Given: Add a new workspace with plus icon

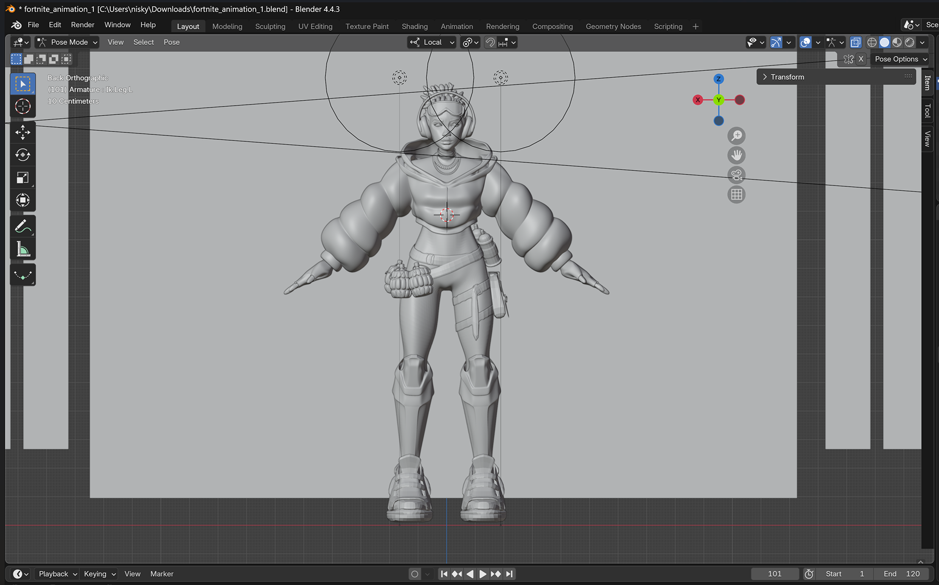Looking at the screenshot, I should pyautogui.click(x=695, y=26).
